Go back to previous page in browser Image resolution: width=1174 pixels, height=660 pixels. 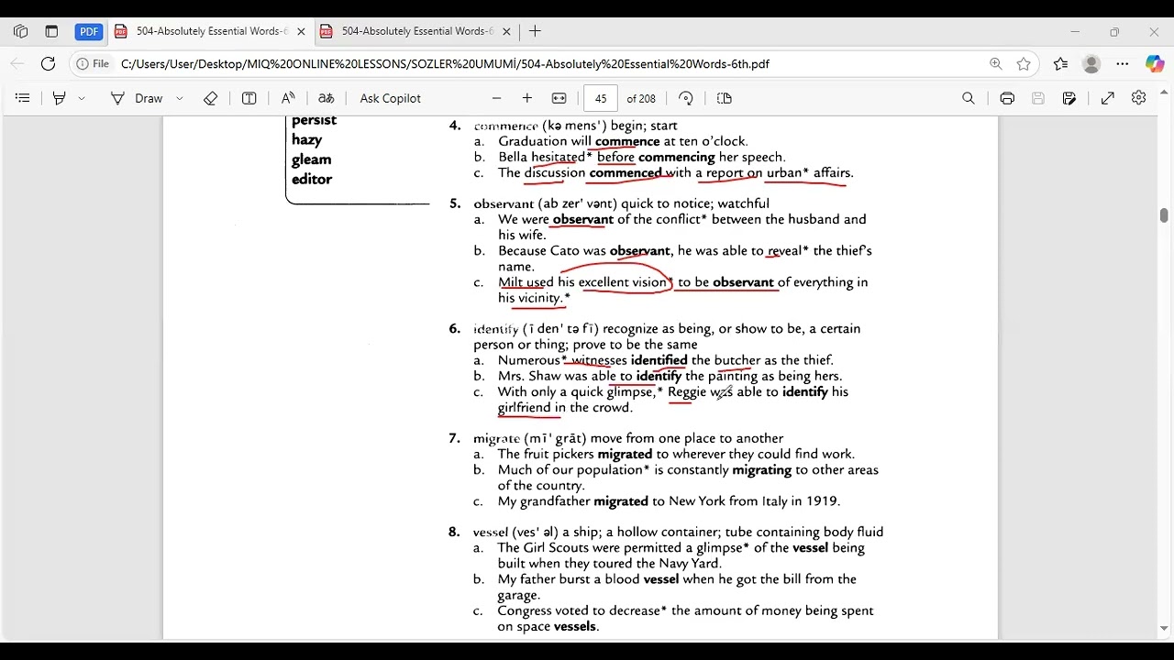point(17,64)
